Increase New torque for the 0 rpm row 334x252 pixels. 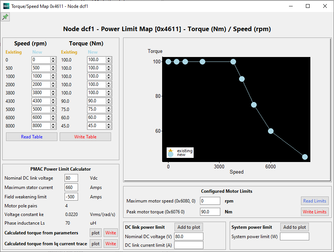tap(108, 58)
